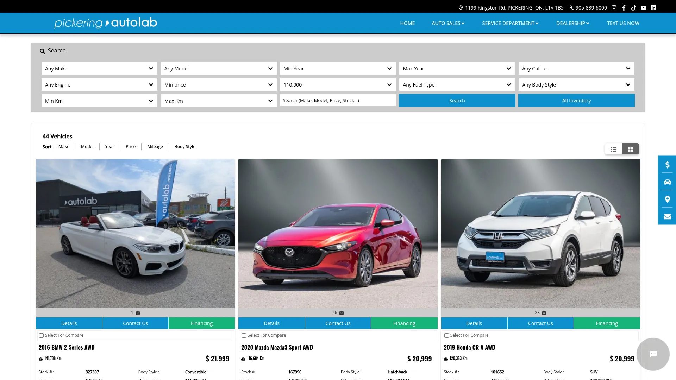The image size is (676, 380).
Task: Open the Facebook social icon
Action: point(624,8)
